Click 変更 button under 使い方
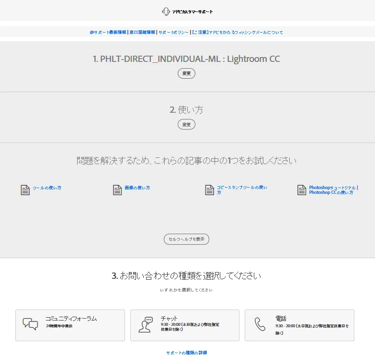 tap(187, 125)
